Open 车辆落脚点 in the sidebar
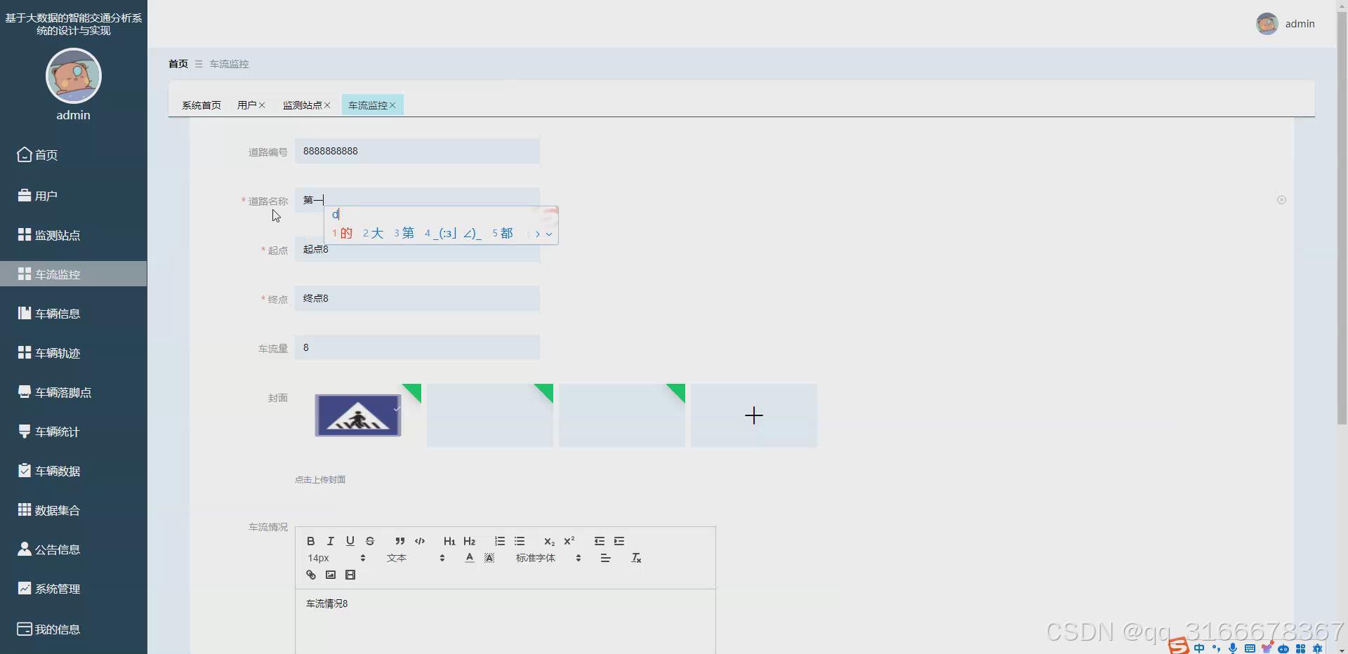The image size is (1348, 654). pos(74,392)
